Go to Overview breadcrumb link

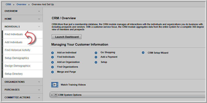(x=21, y=4)
